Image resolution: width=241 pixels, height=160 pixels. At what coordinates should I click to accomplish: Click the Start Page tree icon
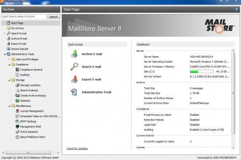click(x=8, y=23)
